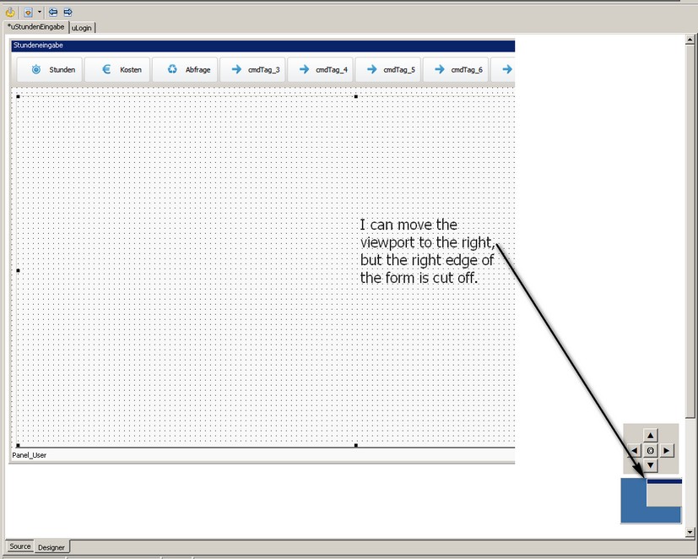This screenshot has height=559, width=698.
Task: Click the Stunden button on the form
Action: tap(50, 69)
